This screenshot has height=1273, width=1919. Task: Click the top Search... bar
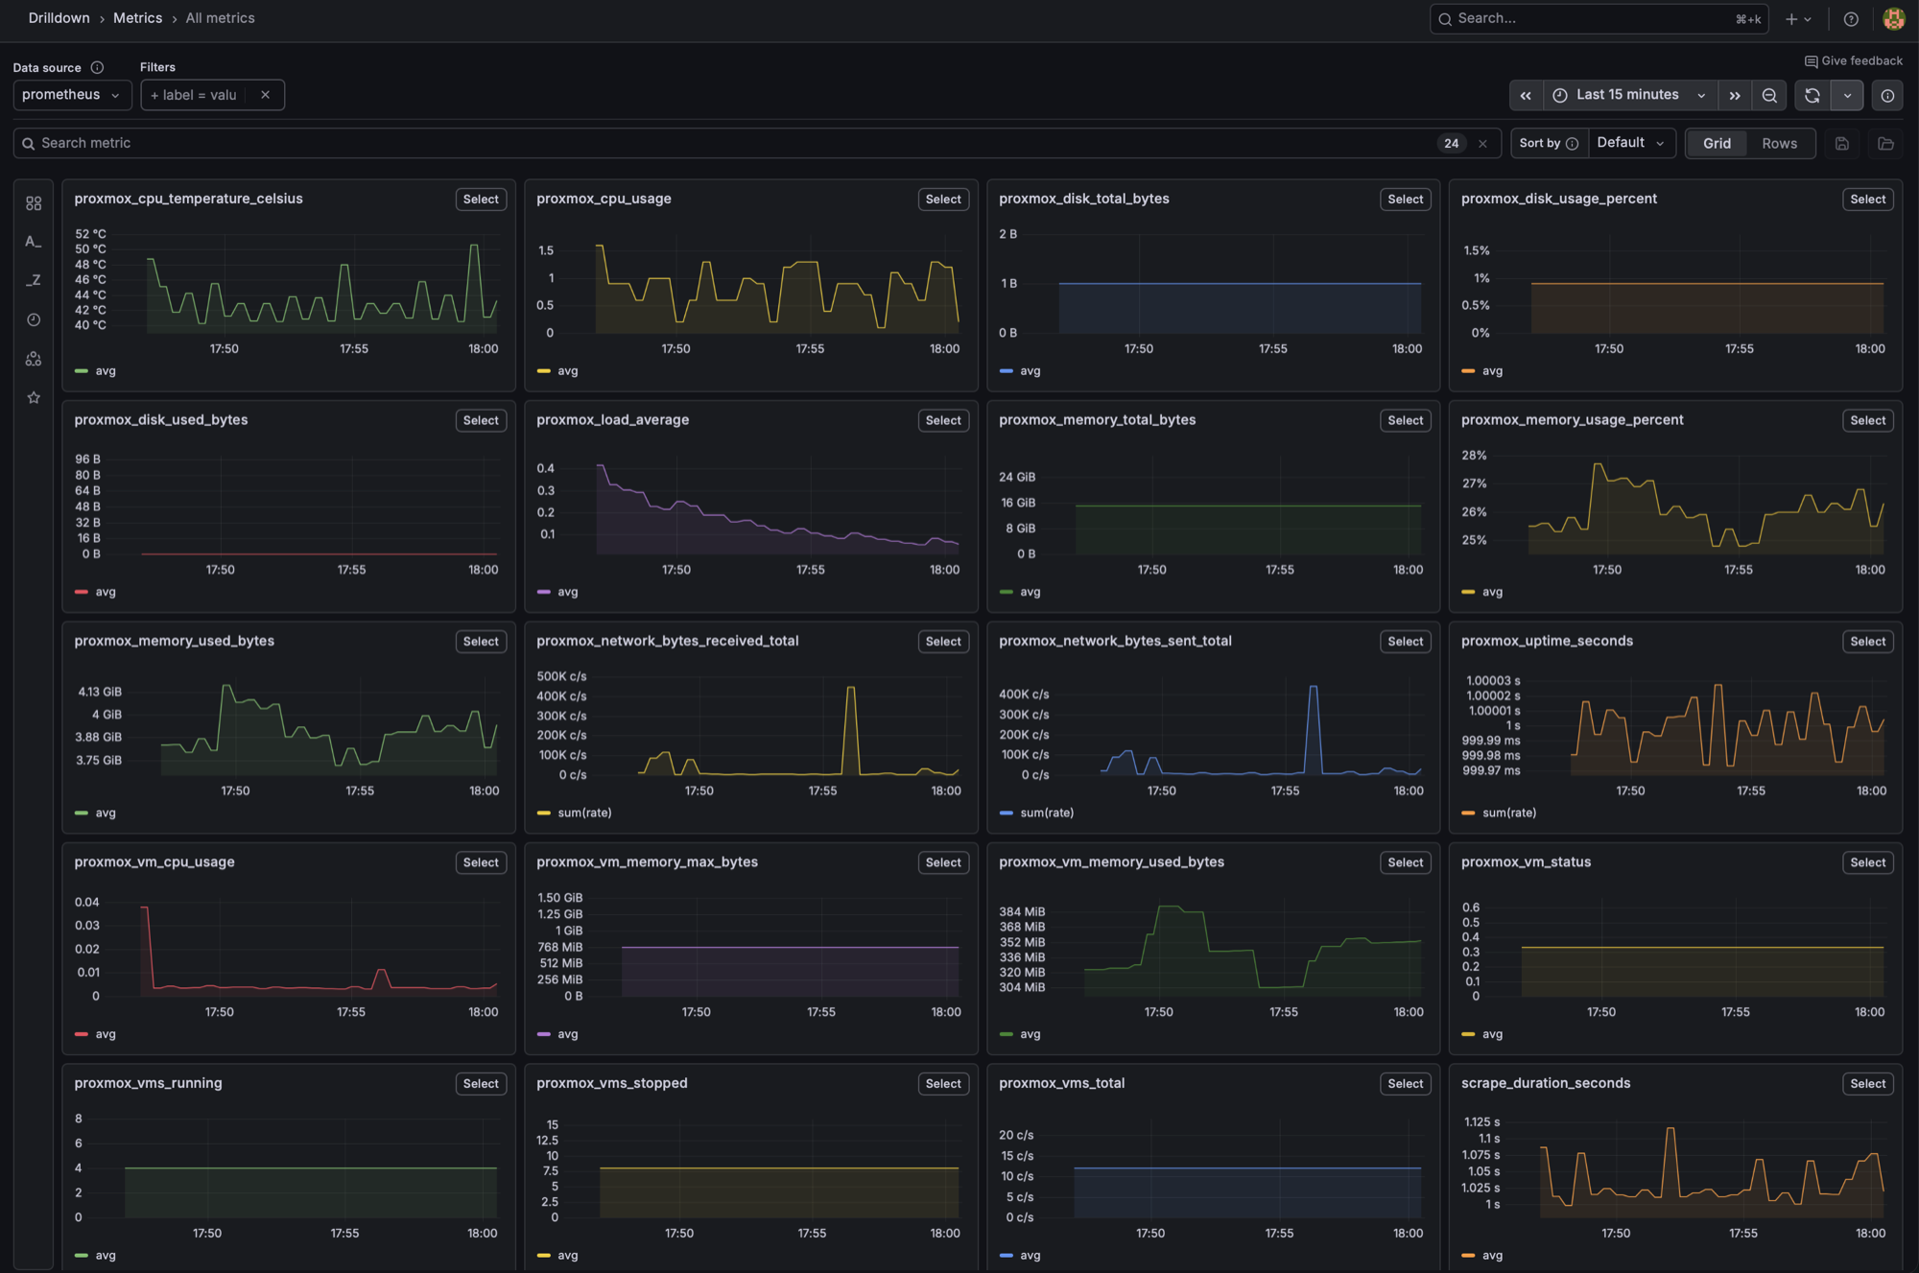pyautogui.click(x=1599, y=18)
